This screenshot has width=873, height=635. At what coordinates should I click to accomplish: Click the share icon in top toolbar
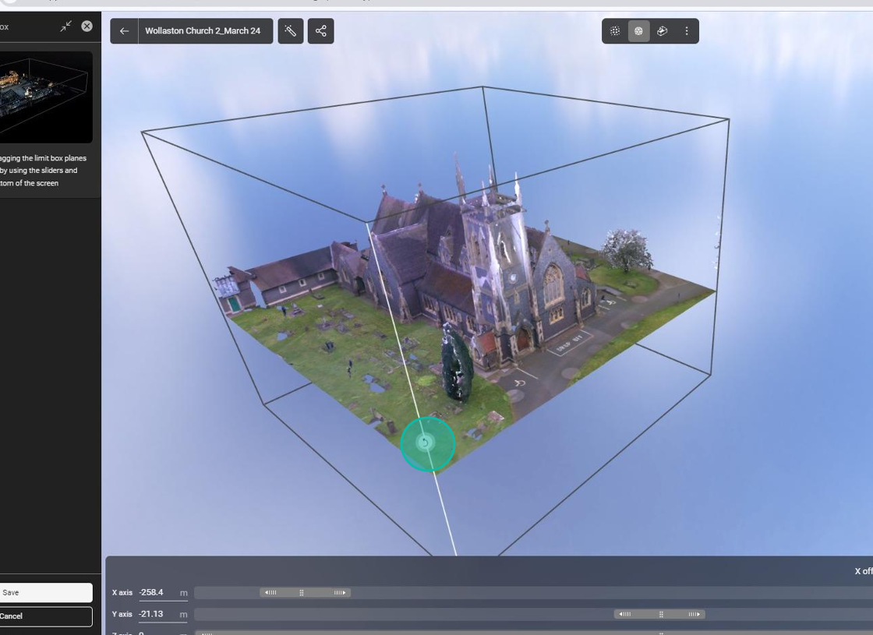320,31
